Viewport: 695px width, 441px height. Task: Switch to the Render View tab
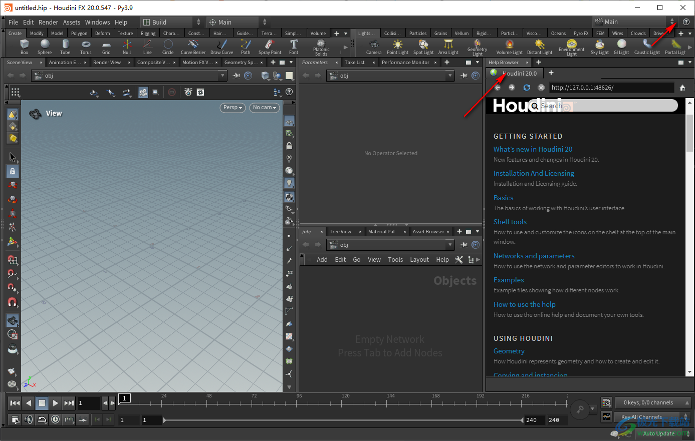coord(107,63)
